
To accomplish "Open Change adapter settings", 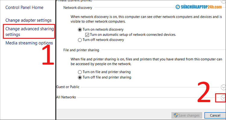I will coord(28,20).
